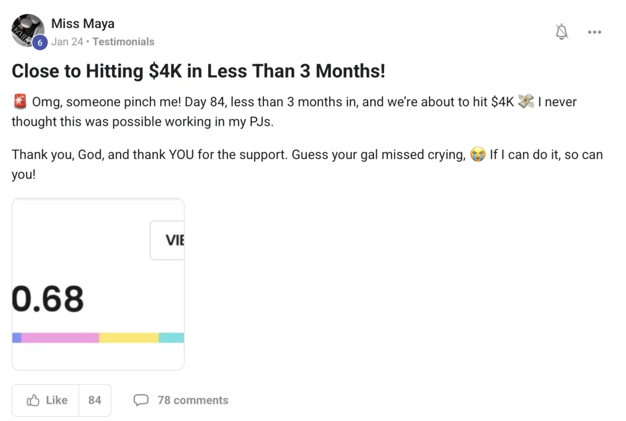Open the three-dot post options menu

pos(594,32)
